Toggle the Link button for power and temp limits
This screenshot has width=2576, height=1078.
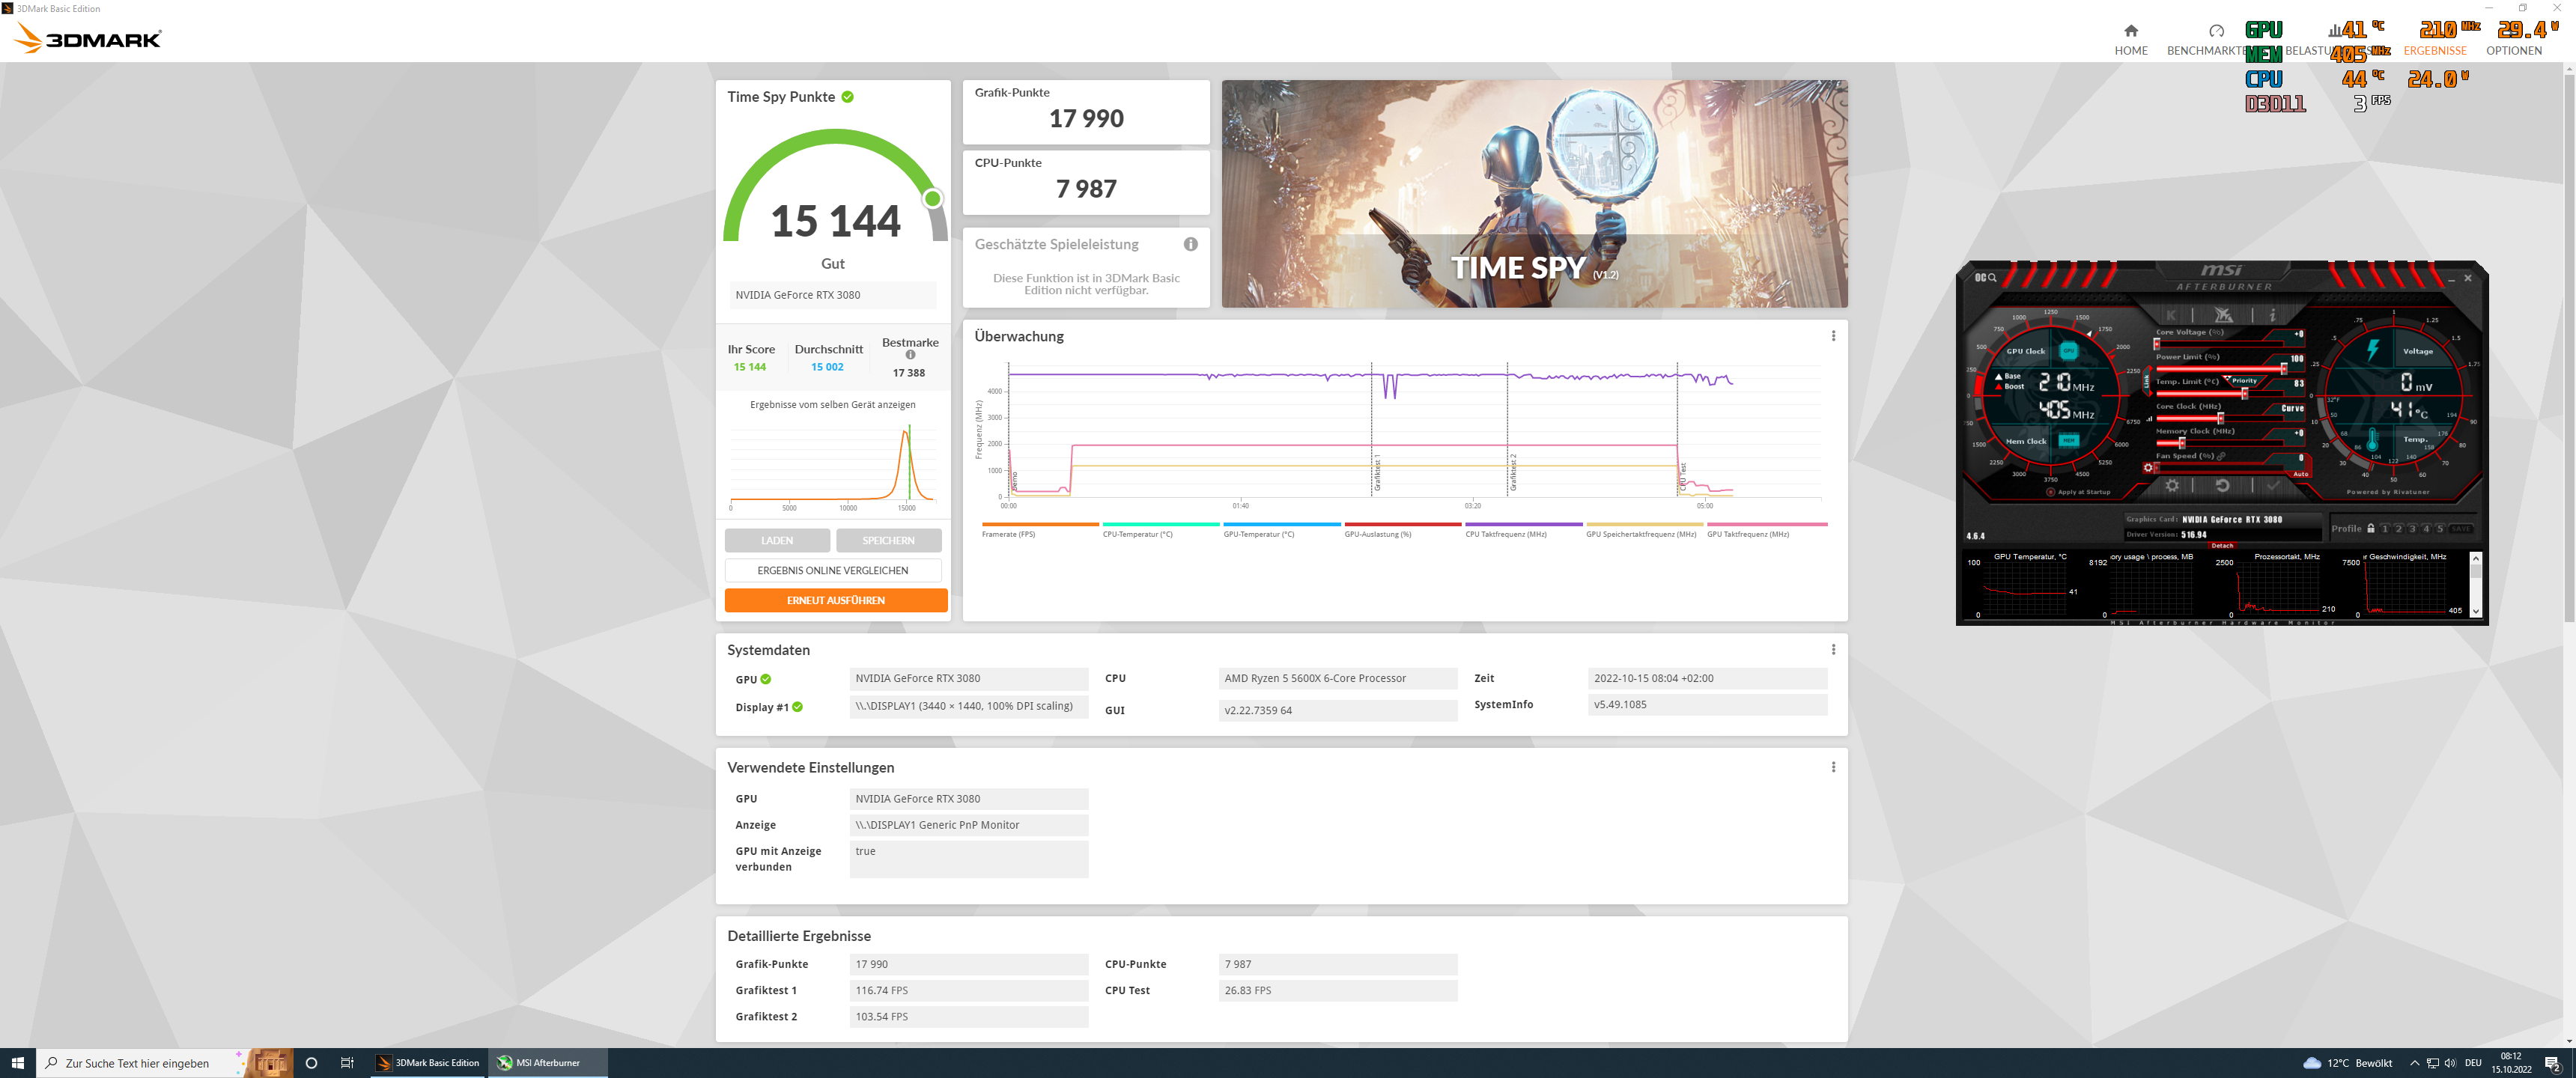click(2146, 381)
